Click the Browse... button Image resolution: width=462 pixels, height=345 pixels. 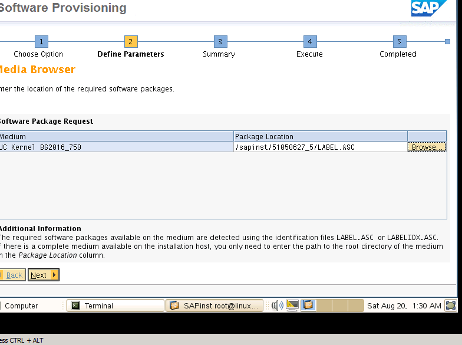pos(427,147)
